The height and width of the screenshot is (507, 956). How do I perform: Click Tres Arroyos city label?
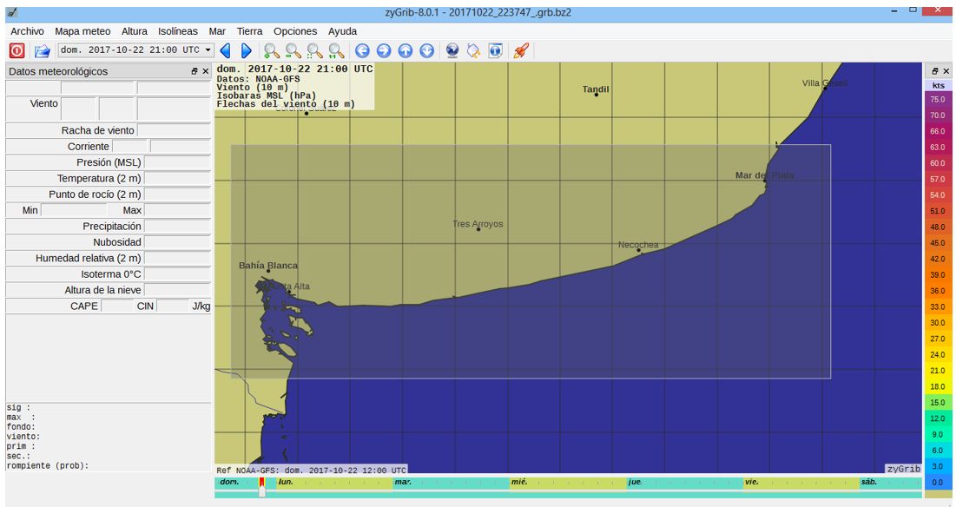click(478, 224)
